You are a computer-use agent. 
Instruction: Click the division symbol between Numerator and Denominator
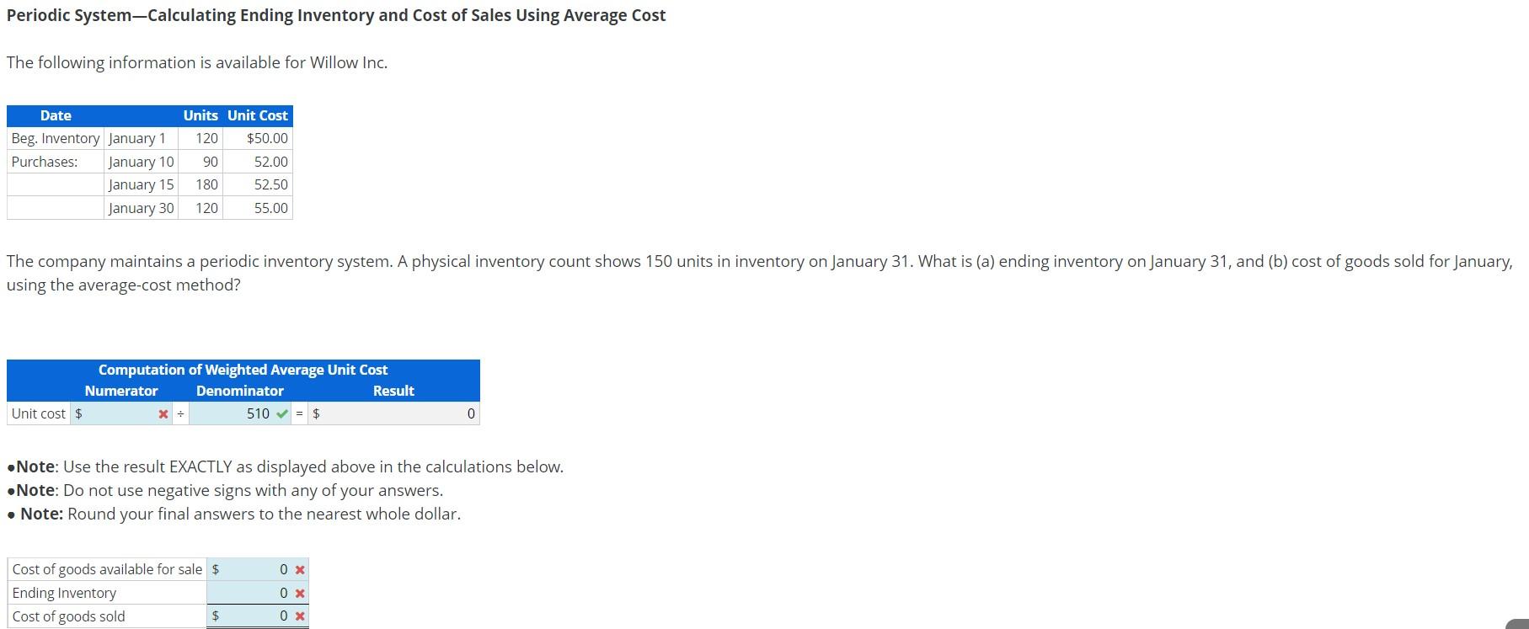click(x=179, y=413)
